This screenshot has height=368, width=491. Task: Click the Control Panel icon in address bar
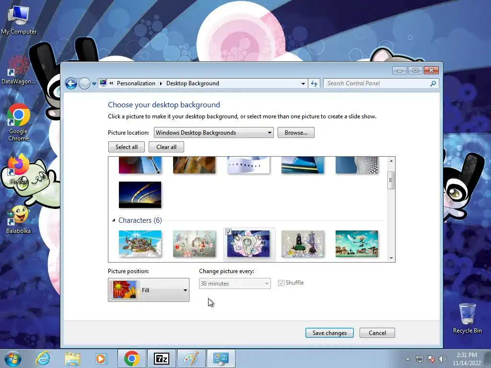[x=103, y=83]
